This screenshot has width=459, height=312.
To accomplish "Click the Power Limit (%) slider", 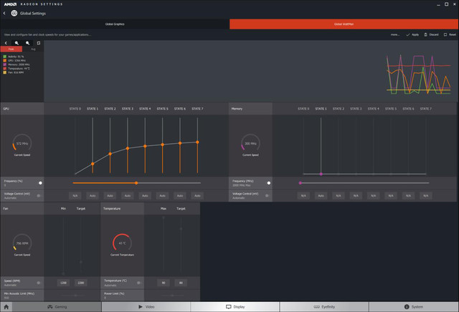I will tap(172, 296).
